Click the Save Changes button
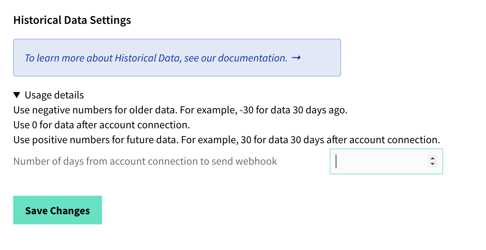This screenshot has width=486, height=250. pyautogui.click(x=57, y=210)
